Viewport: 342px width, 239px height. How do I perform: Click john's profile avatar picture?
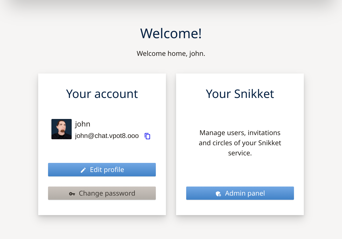(62, 129)
